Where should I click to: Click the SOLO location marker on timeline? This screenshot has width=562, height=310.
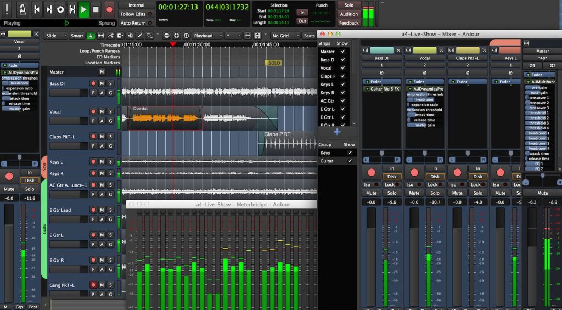pyautogui.click(x=274, y=63)
